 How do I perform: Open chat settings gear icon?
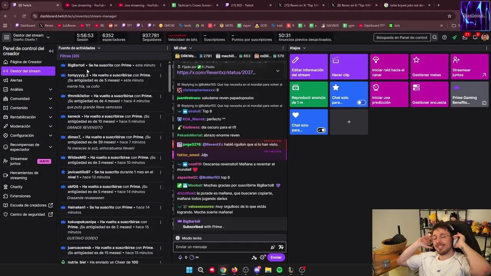tap(262, 258)
